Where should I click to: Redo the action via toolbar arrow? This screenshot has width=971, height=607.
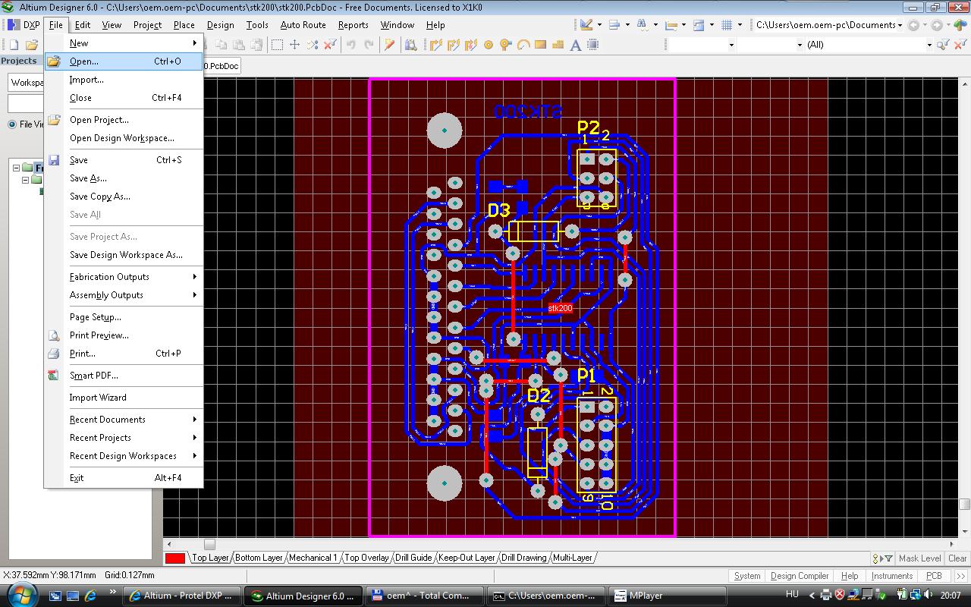click(x=369, y=45)
